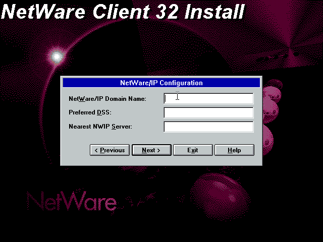Click the "Preferred DSS:" label
The height and width of the screenshot is (242, 323).
tap(90, 112)
